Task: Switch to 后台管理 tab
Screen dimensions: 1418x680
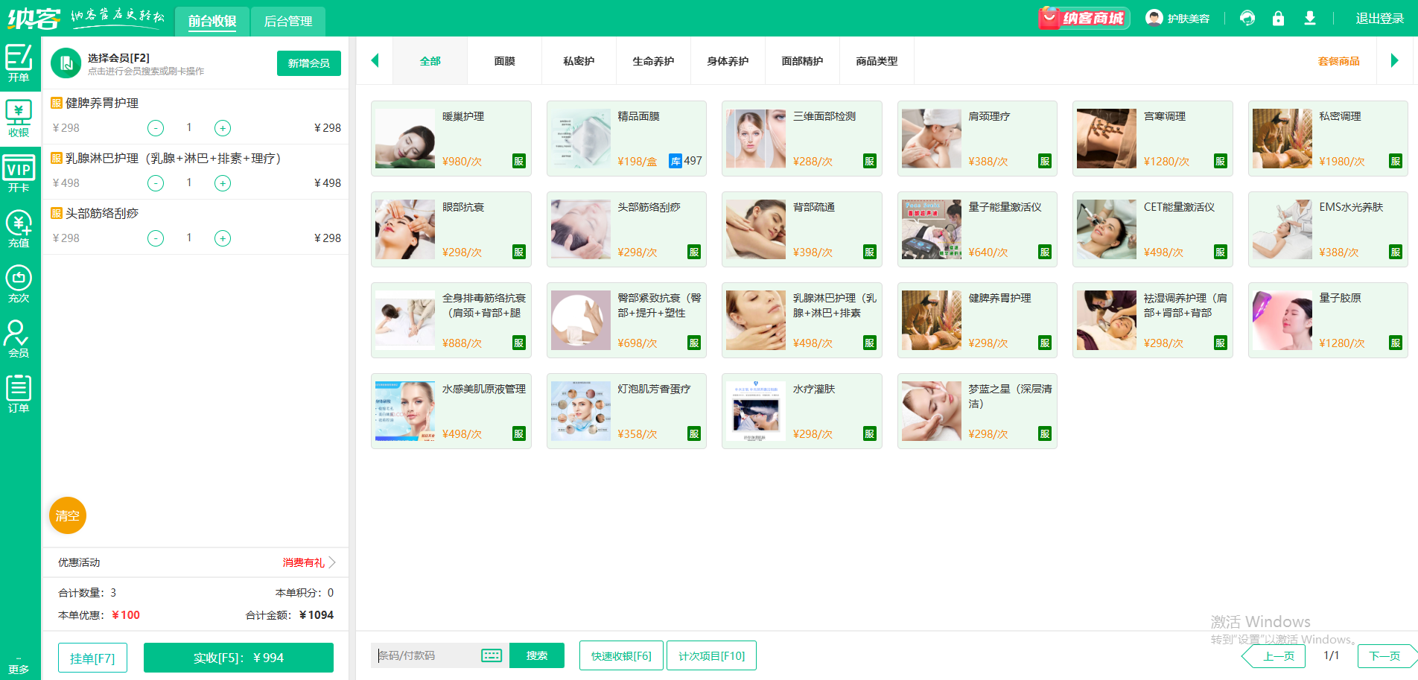Action: [288, 21]
